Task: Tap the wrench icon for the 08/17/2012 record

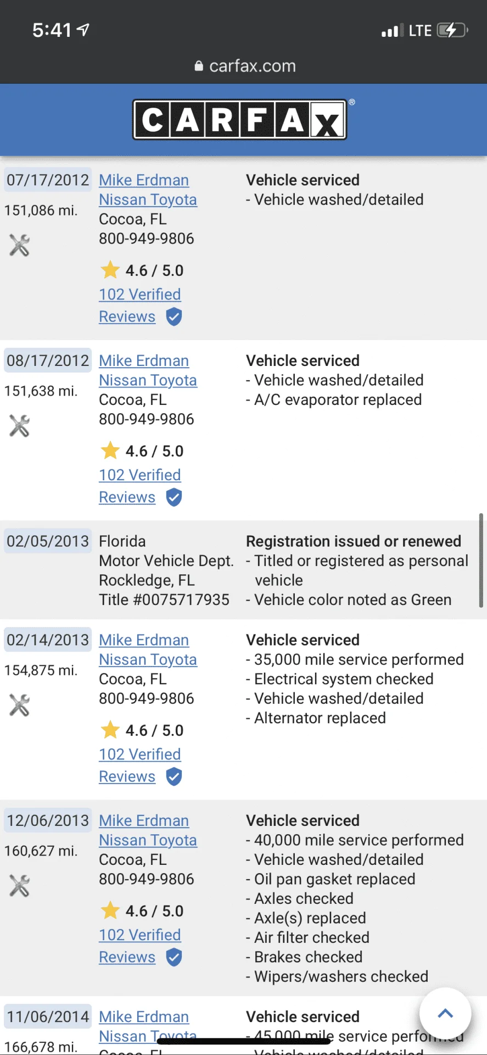Action: point(19,426)
